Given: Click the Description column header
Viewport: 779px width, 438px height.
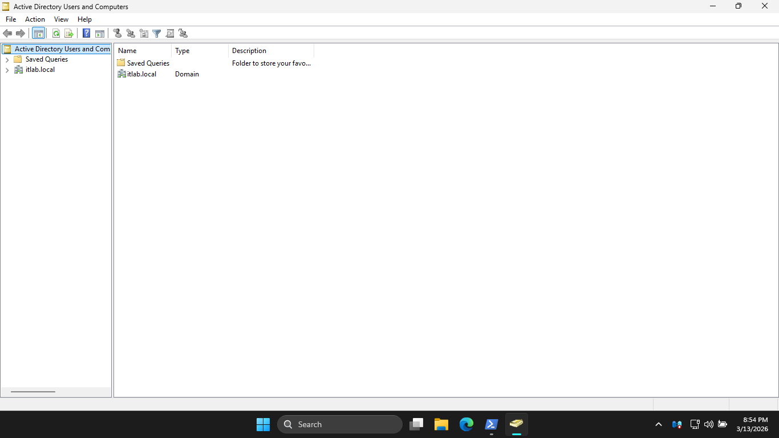Looking at the screenshot, I should click(271, 51).
